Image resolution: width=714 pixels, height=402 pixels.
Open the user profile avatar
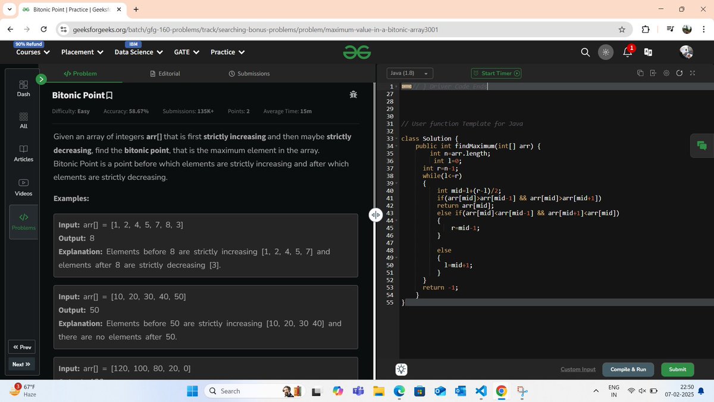pos(687,52)
